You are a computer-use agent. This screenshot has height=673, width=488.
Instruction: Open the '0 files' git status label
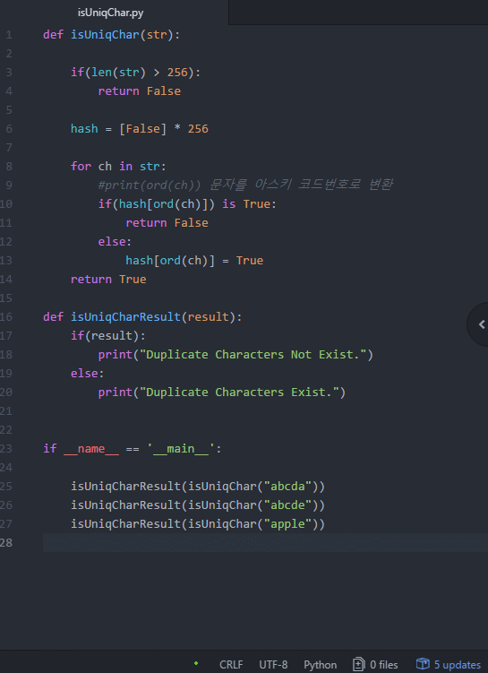click(384, 664)
